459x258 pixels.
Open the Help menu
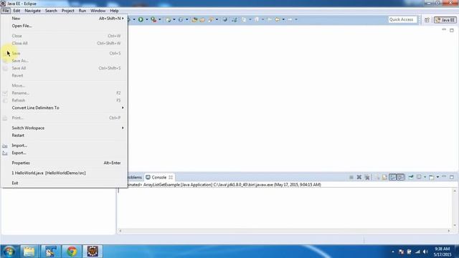tap(114, 11)
